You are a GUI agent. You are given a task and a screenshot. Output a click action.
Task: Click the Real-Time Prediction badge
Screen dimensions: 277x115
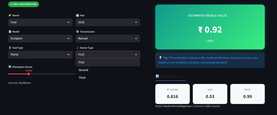pos(24,4)
